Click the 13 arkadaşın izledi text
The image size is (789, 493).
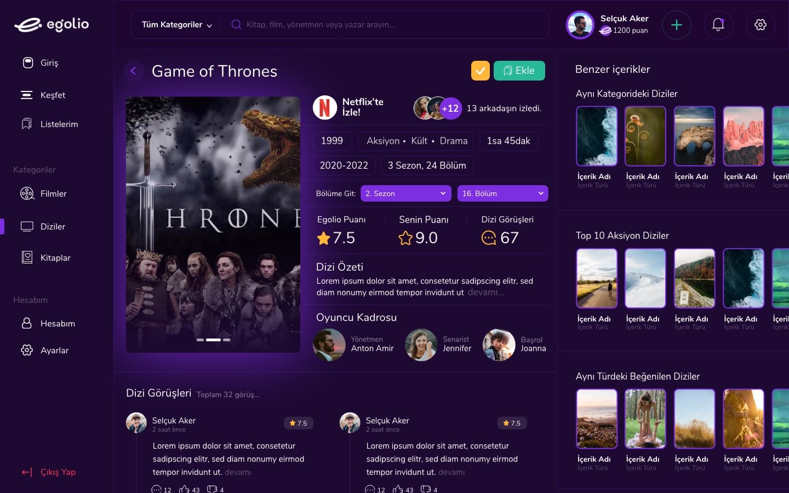(504, 108)
